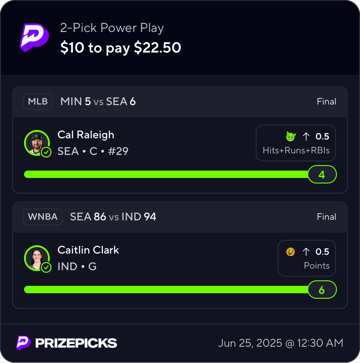Select the WNBA league tag
The height and width of the screenshot is (363, 360).
[x=43, y=217]
